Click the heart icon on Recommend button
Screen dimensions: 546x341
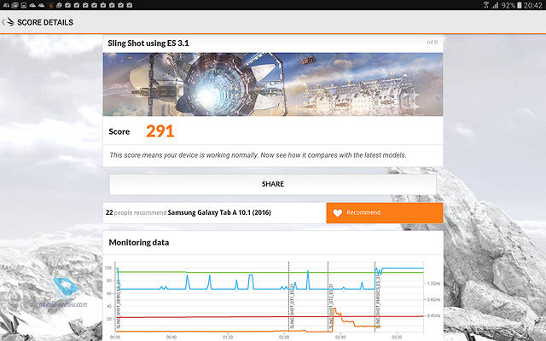(x=338, y=213)
